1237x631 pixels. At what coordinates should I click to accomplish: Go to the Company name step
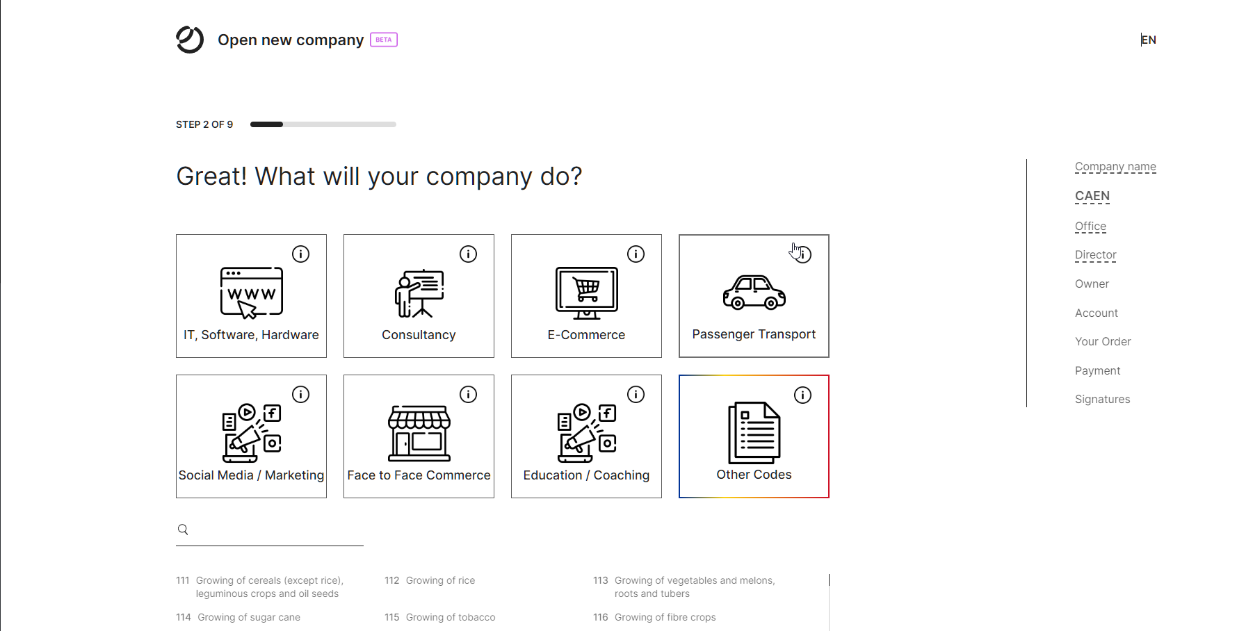click(1115, 167)
